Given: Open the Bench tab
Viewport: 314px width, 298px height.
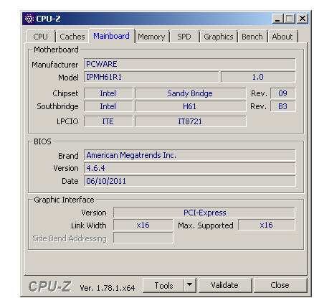Looking at the screenshot, I should 252,37.
